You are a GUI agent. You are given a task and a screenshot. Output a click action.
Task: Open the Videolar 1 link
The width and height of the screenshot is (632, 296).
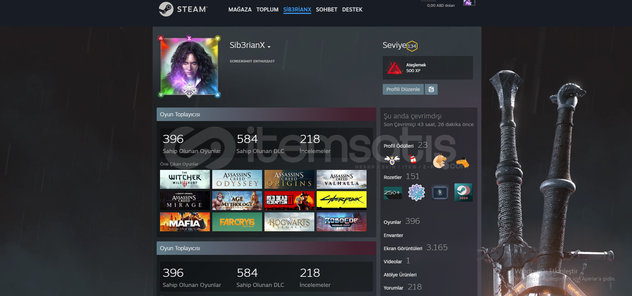tap(397, 261)
